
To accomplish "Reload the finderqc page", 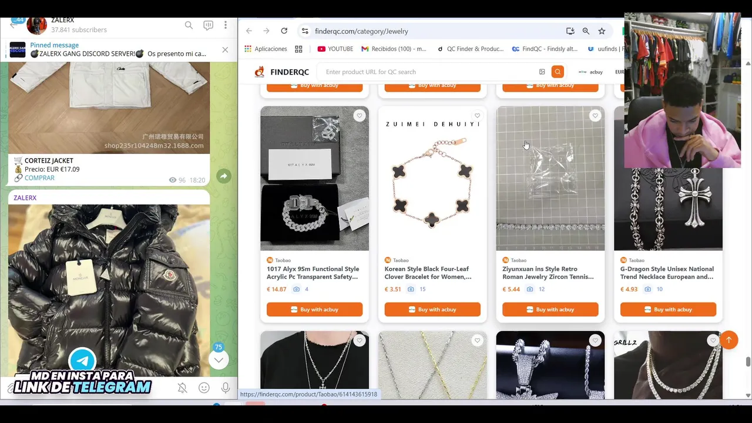I will pos(284,31).
